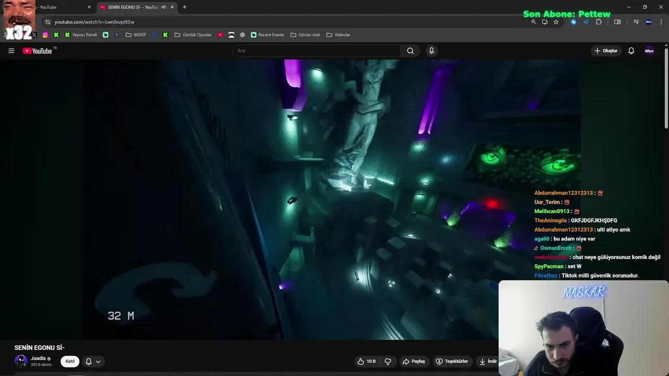The height and width of the screenshot is (376, 669).
Task: Click the video player area
Action: tap(290, 198)
